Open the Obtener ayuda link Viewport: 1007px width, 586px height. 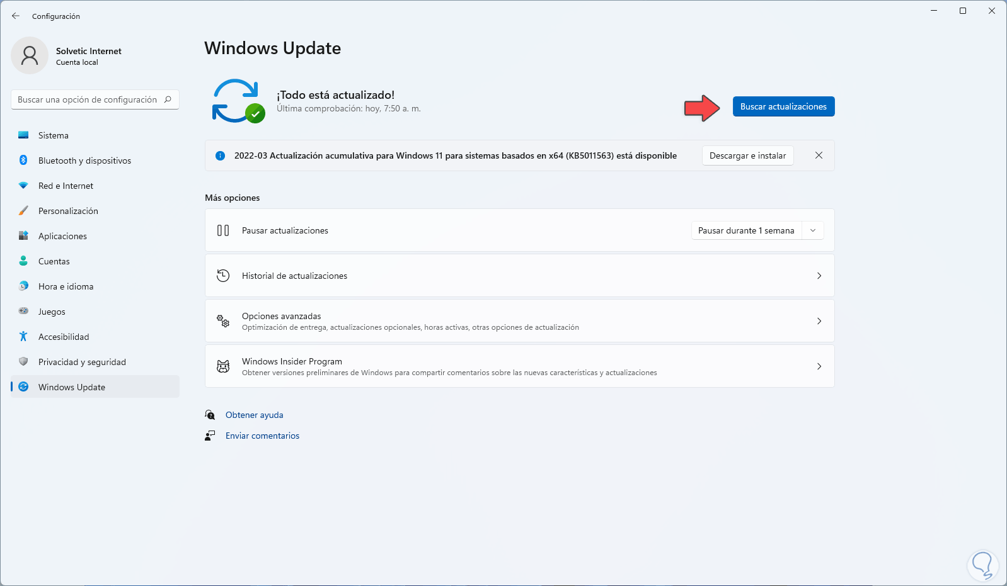[x=255, y=415]
